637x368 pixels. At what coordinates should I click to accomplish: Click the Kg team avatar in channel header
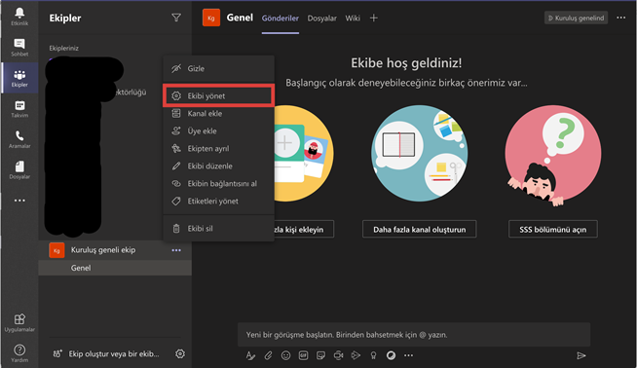(x=211, y=18)
